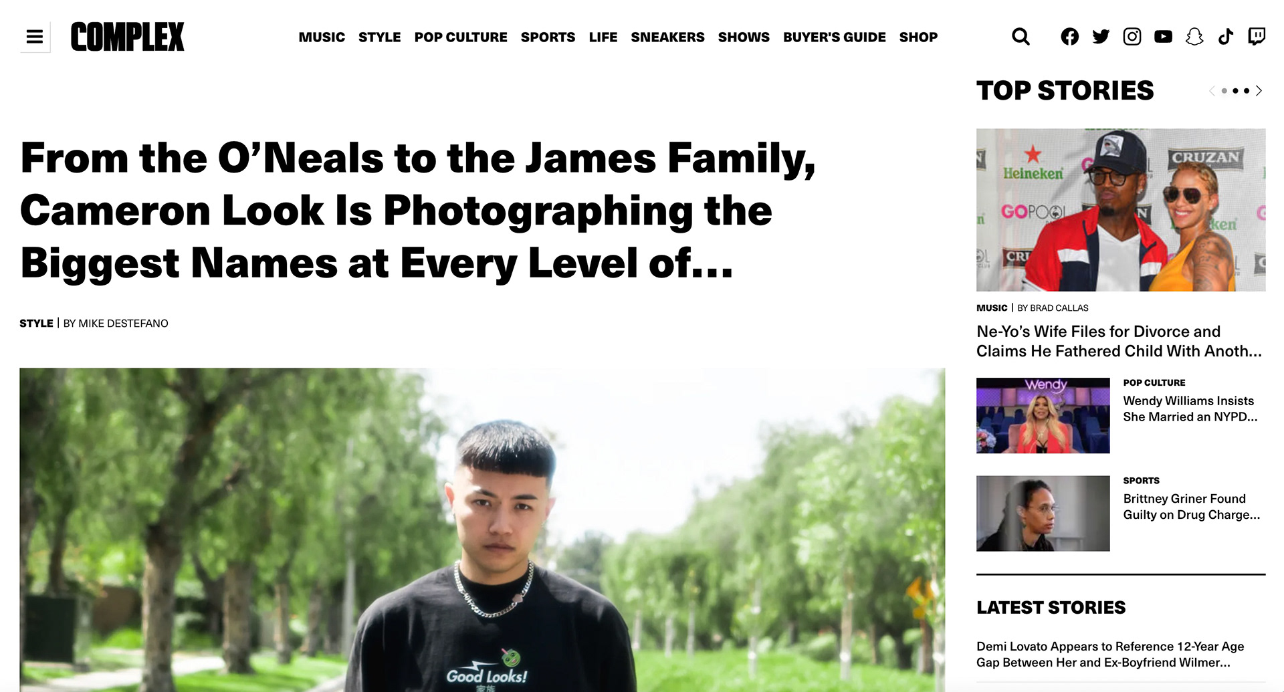This screenshot has height=692, width=1284.
Task: Select first Top Stories carousel dot
Action: click(x=1224, y=91)
